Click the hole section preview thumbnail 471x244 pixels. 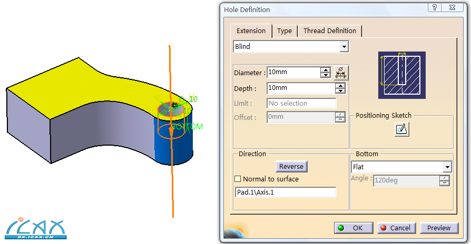point(402,75)
